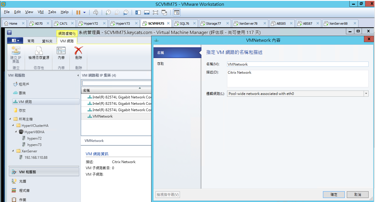Switch to the 常用 ribbon tab
375x202 pixels.
coord(31,41)
